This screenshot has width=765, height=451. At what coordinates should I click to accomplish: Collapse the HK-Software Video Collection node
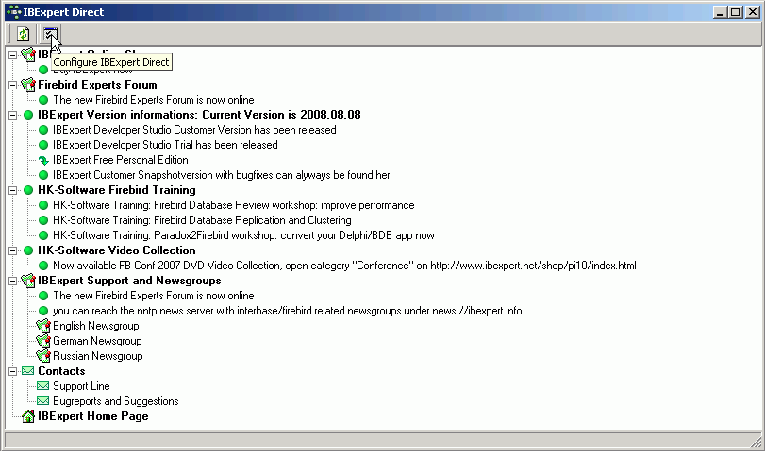(12, 250)
